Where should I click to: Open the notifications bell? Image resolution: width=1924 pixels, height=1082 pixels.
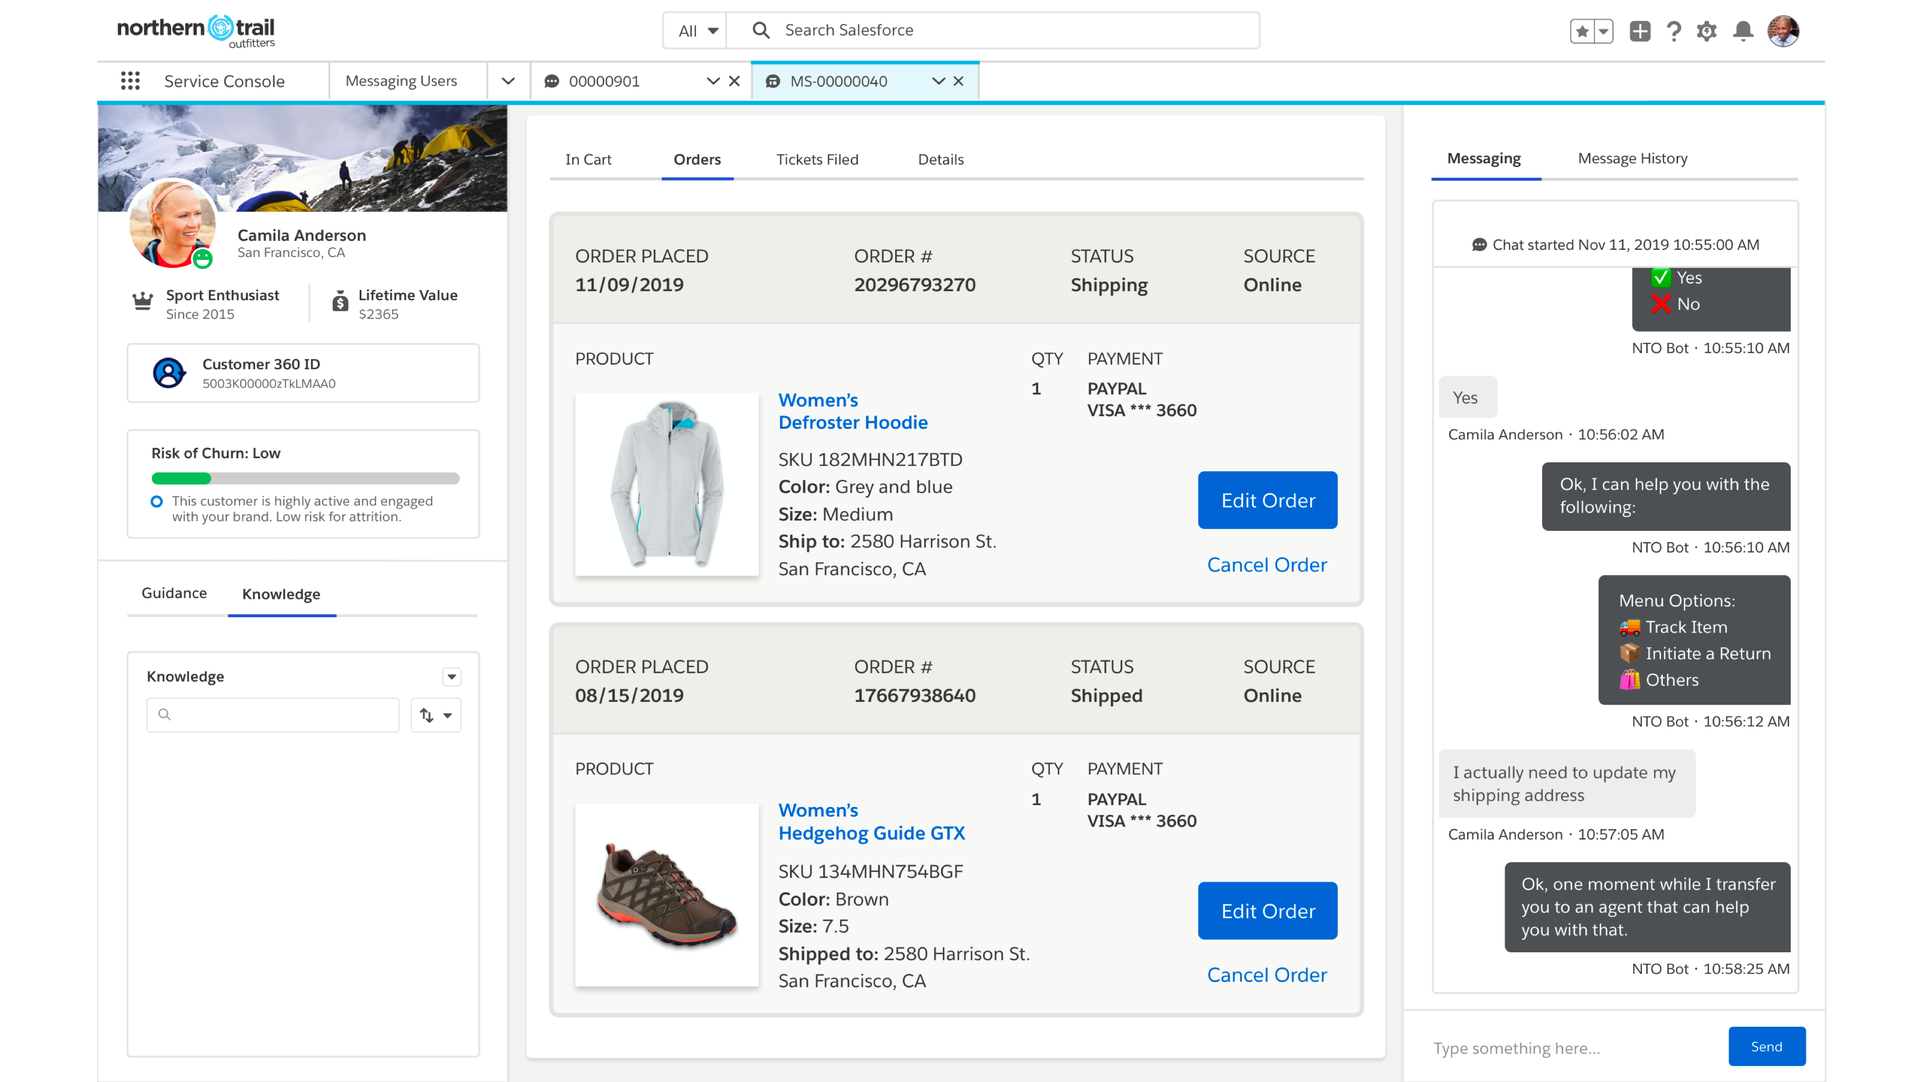tap(1743, 31)
